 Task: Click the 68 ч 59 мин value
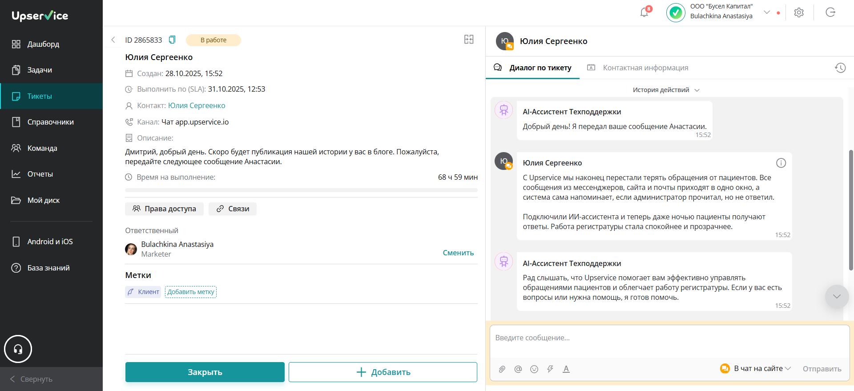(458, 177)
